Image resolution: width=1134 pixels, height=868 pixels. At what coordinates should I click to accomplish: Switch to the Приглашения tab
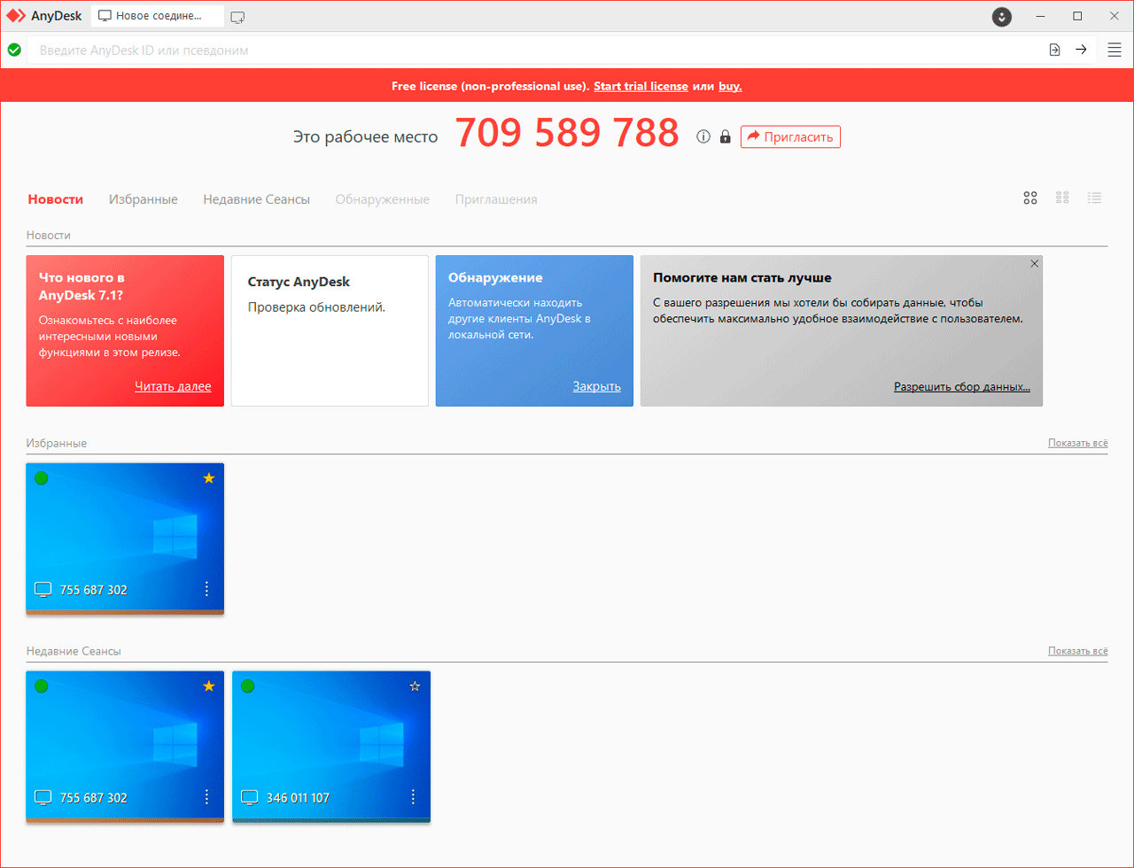pos(496,199)
